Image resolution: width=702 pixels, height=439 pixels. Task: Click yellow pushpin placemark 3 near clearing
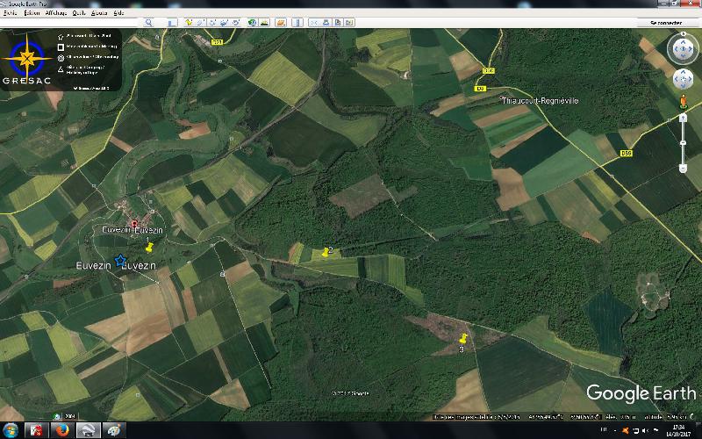pos(463,338)
